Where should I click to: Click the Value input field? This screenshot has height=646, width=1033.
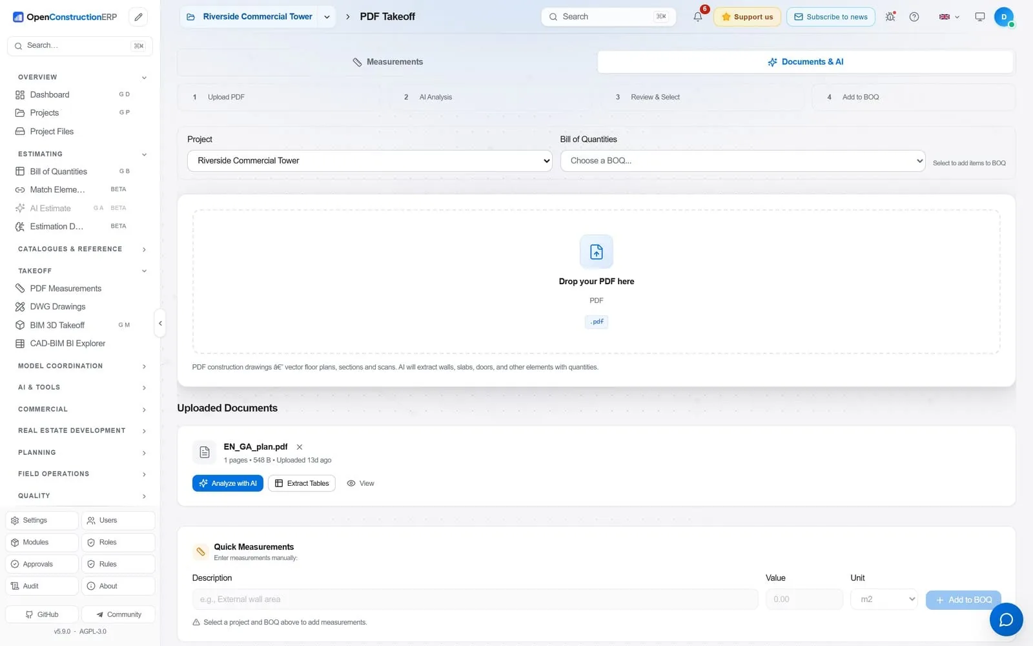coord(804,599)
